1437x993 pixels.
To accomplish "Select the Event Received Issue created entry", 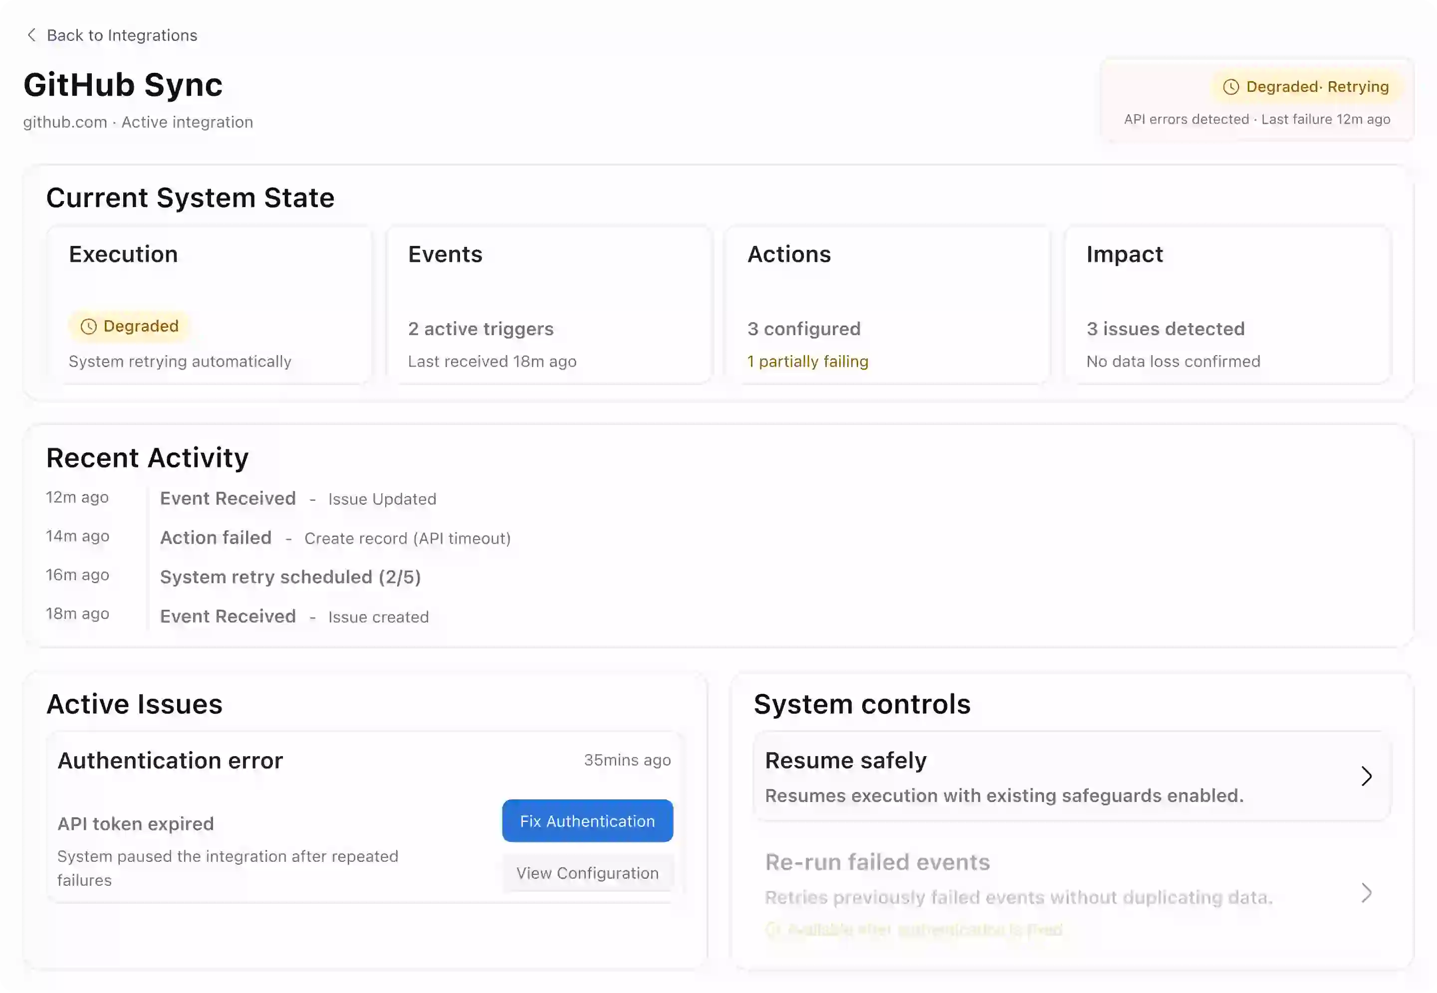I will click(x=228, y=616).
